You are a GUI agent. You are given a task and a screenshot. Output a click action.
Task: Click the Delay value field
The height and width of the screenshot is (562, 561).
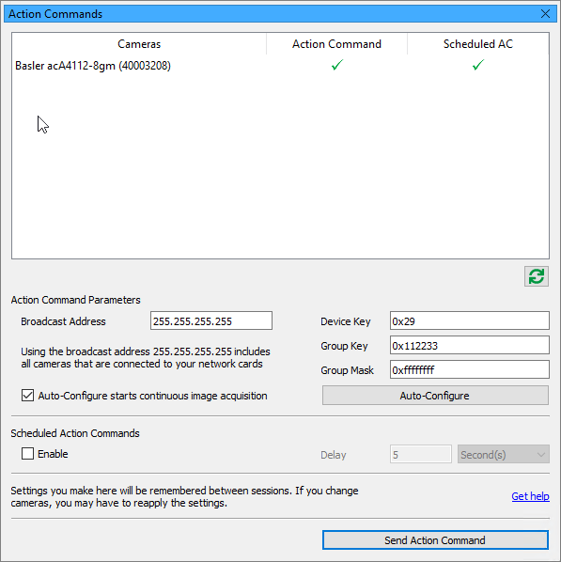coord(420,454)
